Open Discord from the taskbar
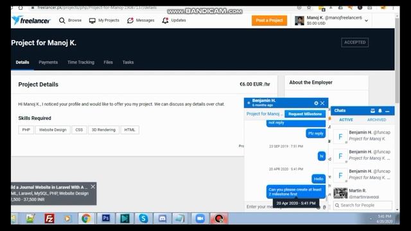 [162, 218]
